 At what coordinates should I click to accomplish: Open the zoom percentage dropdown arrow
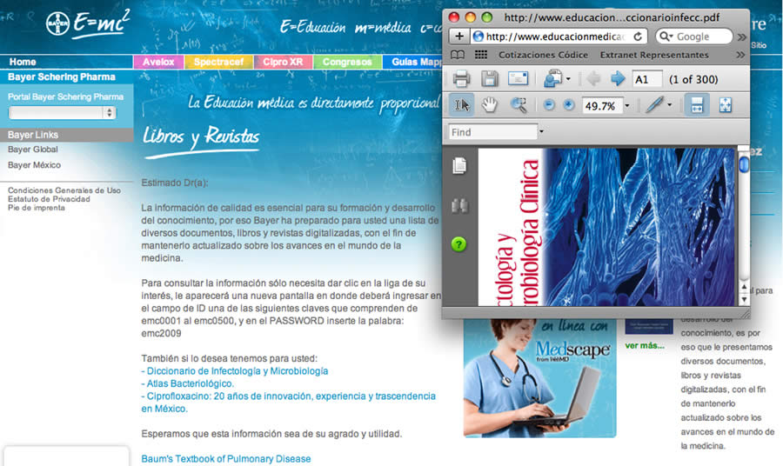click(x=627, y=106)
